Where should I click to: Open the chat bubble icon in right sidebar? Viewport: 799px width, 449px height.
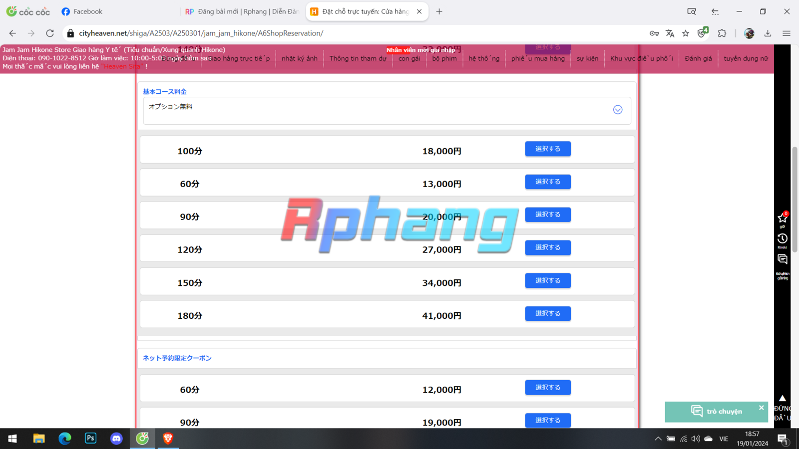(783, 259)
